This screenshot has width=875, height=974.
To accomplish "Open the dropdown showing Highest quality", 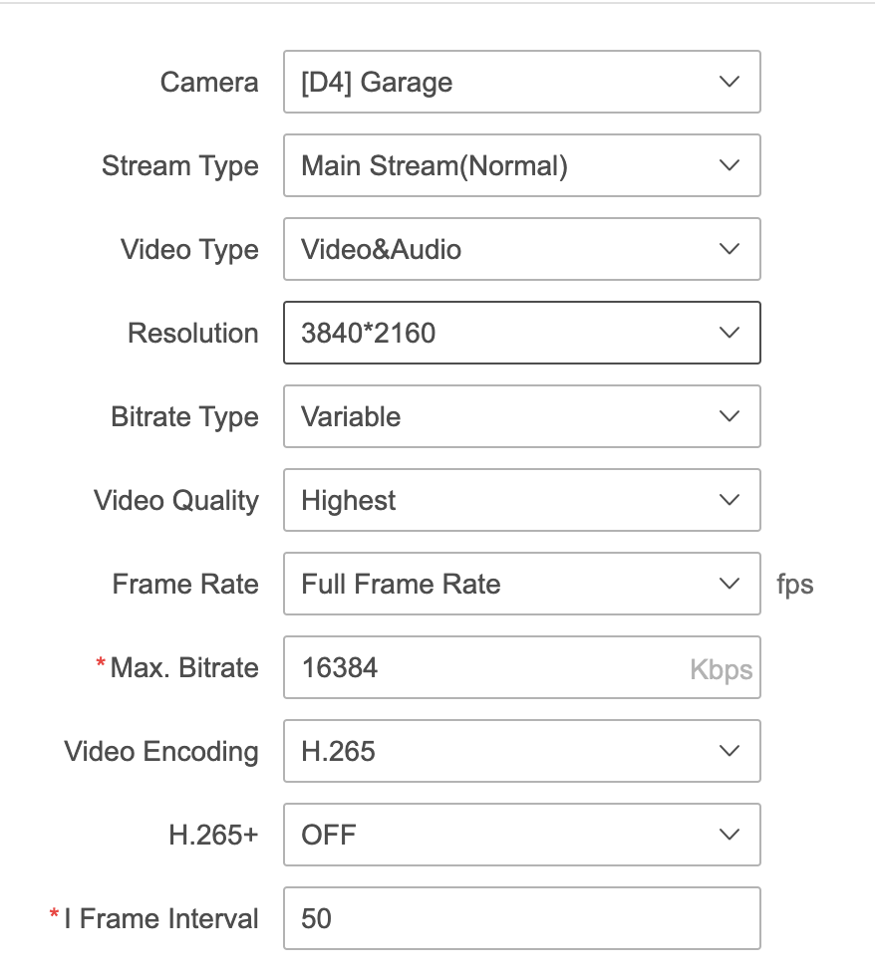I will [521, 500].
